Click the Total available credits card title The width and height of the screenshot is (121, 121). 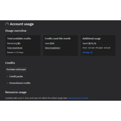point(19,38)
